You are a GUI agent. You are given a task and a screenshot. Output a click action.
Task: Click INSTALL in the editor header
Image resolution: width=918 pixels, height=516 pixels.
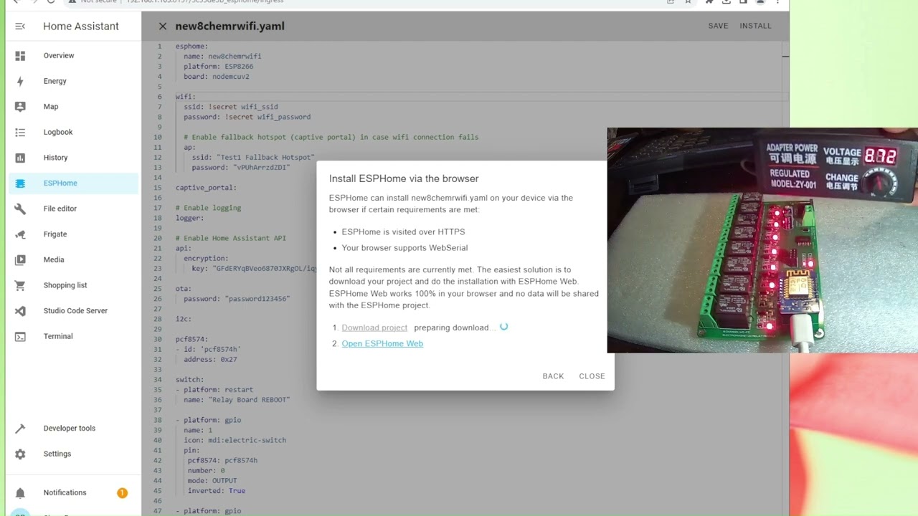point(756,26)
